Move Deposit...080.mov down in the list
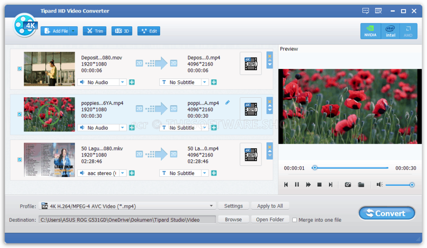427x248 pixels. pyautogui.click(x=270, y=65)
